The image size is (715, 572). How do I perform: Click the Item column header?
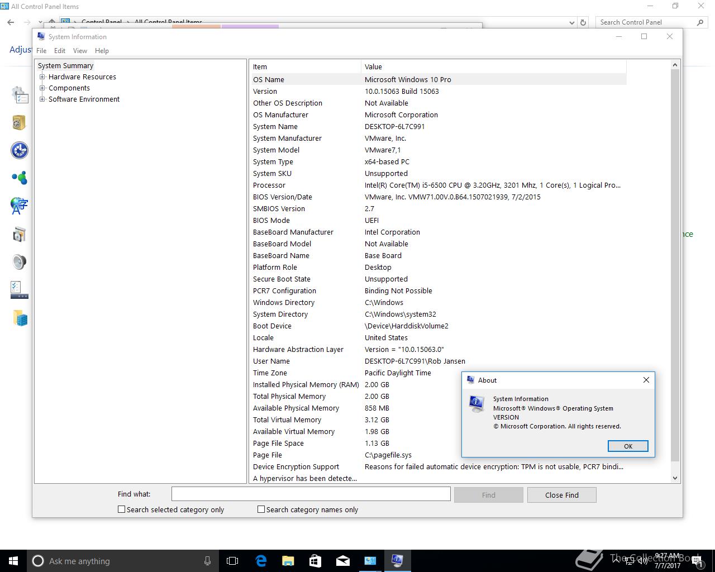(x=305, y=66)
